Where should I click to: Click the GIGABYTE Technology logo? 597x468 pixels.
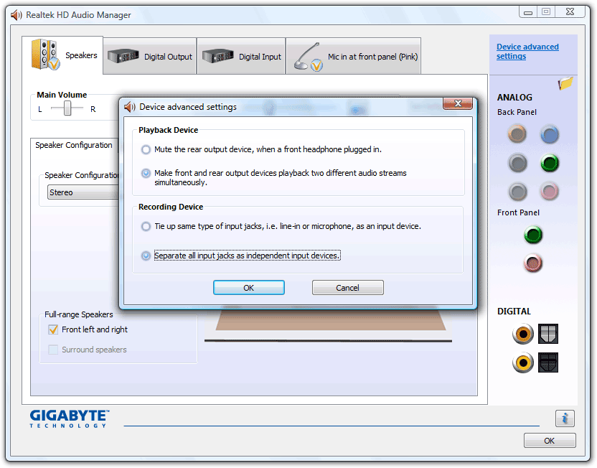click(70, 418)
